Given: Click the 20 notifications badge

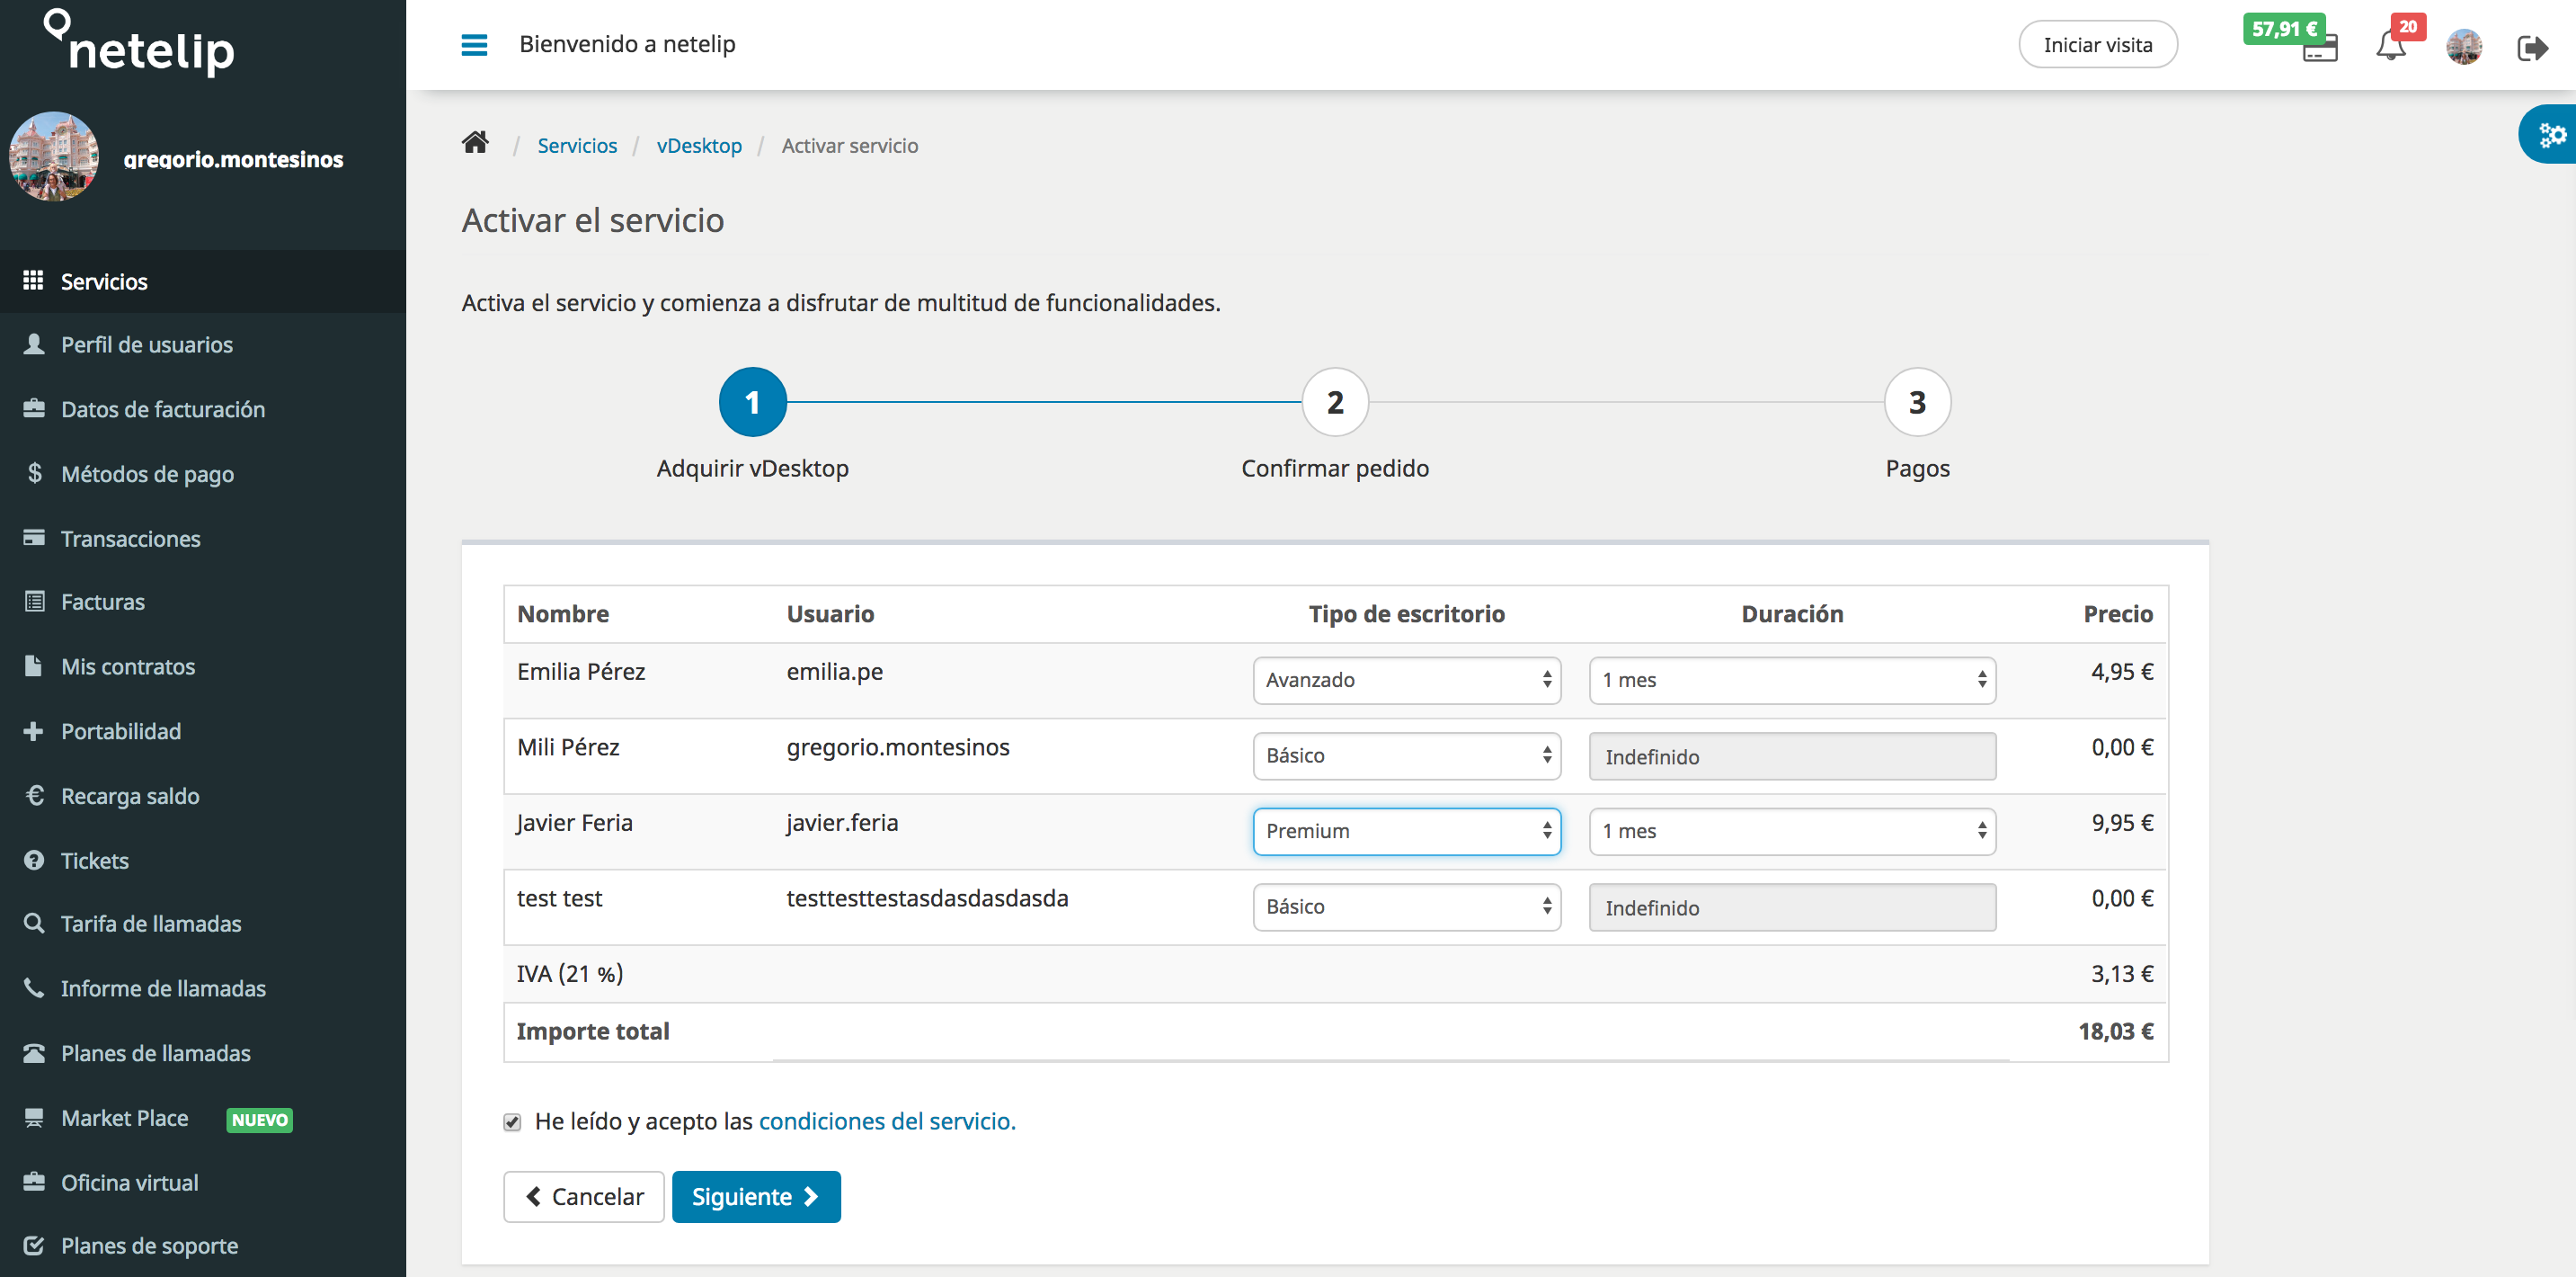Looking at the screenshot, I should point(2407,27).
